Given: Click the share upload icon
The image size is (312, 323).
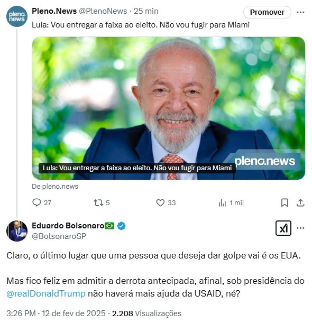Looking at the screenshot, I should click(300, 202).
